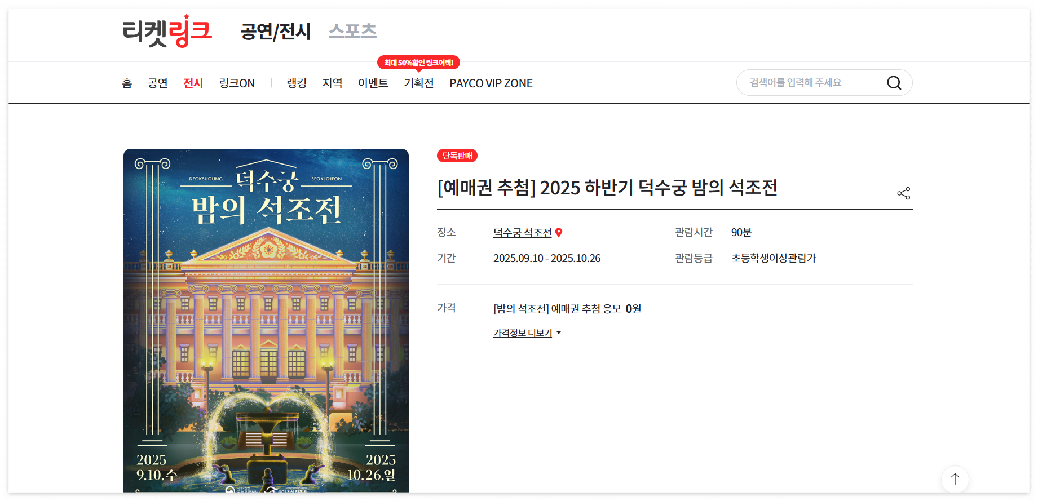Viewport: 1038px width, 501px height.
Task: Click the 예매권 추첨 응모 0원 price line
Action: coord(567,309)
